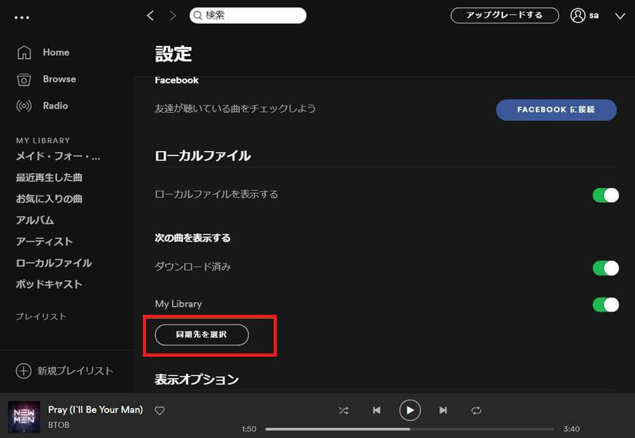Open the Home menu item
Viewport: 635px width, 438px height.
point(56,53)
